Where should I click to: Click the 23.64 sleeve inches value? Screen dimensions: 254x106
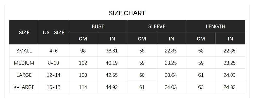(x=171, y=75)
